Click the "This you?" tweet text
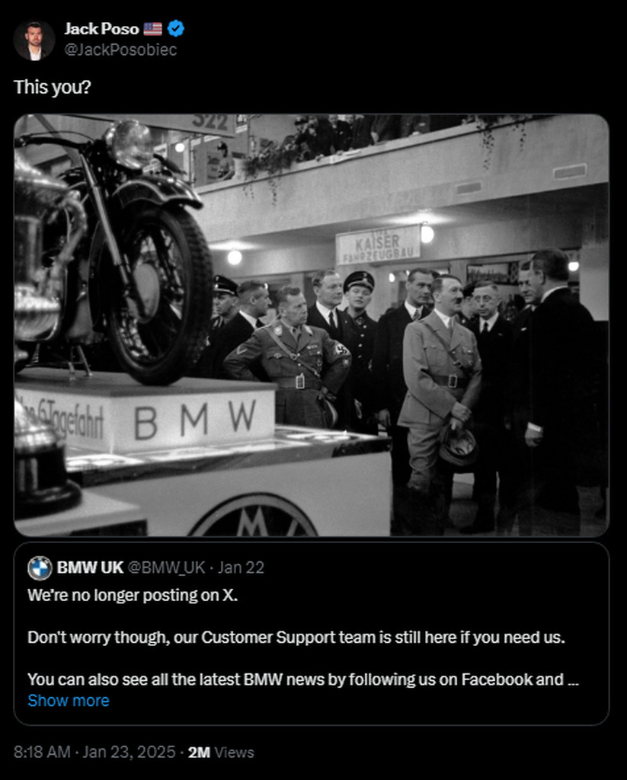 53,87
